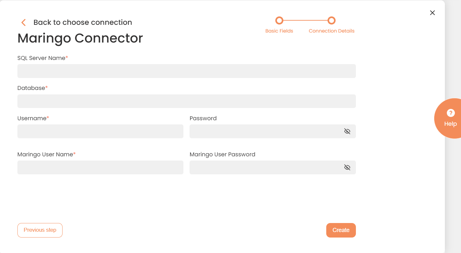Image resolution: width=461 pixels, height=253 pixels.
Task: Toggle Maringo User Password visibility
Action: pos(347,167)
